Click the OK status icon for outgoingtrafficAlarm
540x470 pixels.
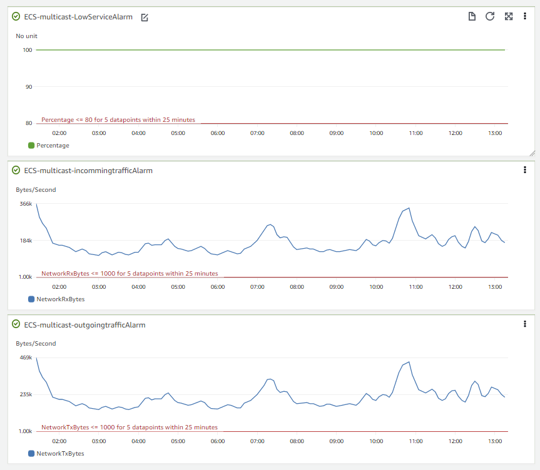16,324
